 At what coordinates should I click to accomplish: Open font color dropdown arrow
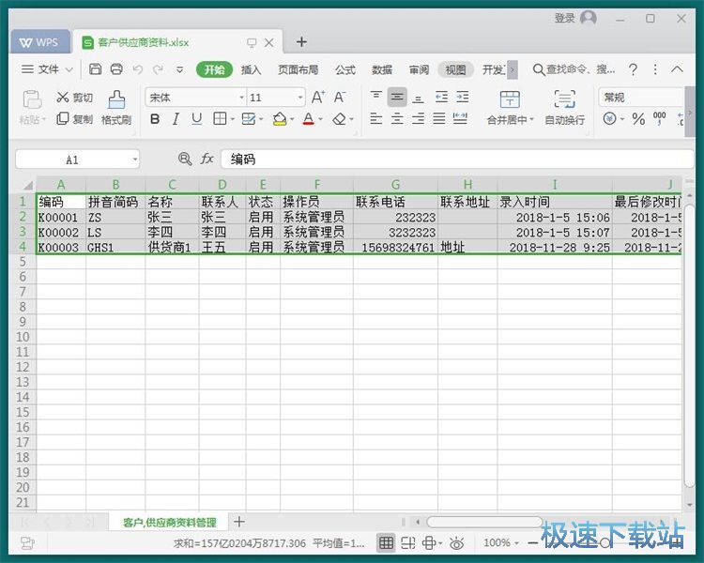point(321,119)
